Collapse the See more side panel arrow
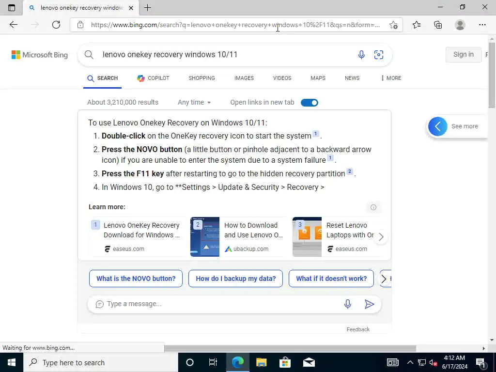 pyautogui.click(x=438, y=126)
